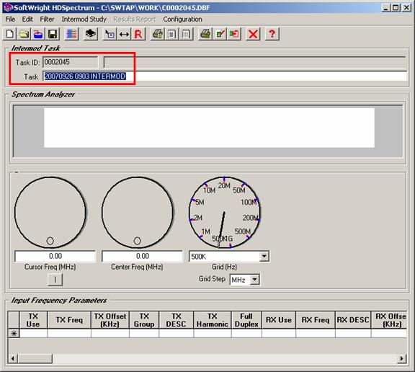Click the Grid selector dial at 20M

(224, 185)
